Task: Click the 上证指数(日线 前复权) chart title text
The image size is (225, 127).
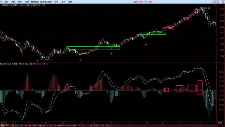Action: [x=10, y=5]
